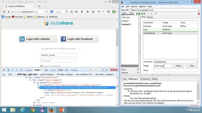Click the search magnifier in Google search box
The height and width of the screenshot is (113, 202).
[66, 12]
